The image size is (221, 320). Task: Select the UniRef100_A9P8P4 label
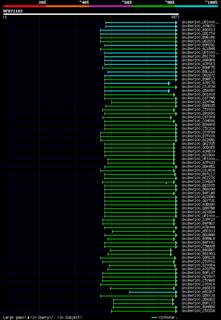point(198,60)
